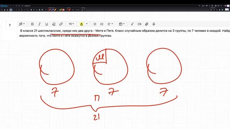The height and width of the screenshot is (129, 230).
Task: Open the rectangle shape tool arrow
Action: pyautogui.click(x=29, y=10)
